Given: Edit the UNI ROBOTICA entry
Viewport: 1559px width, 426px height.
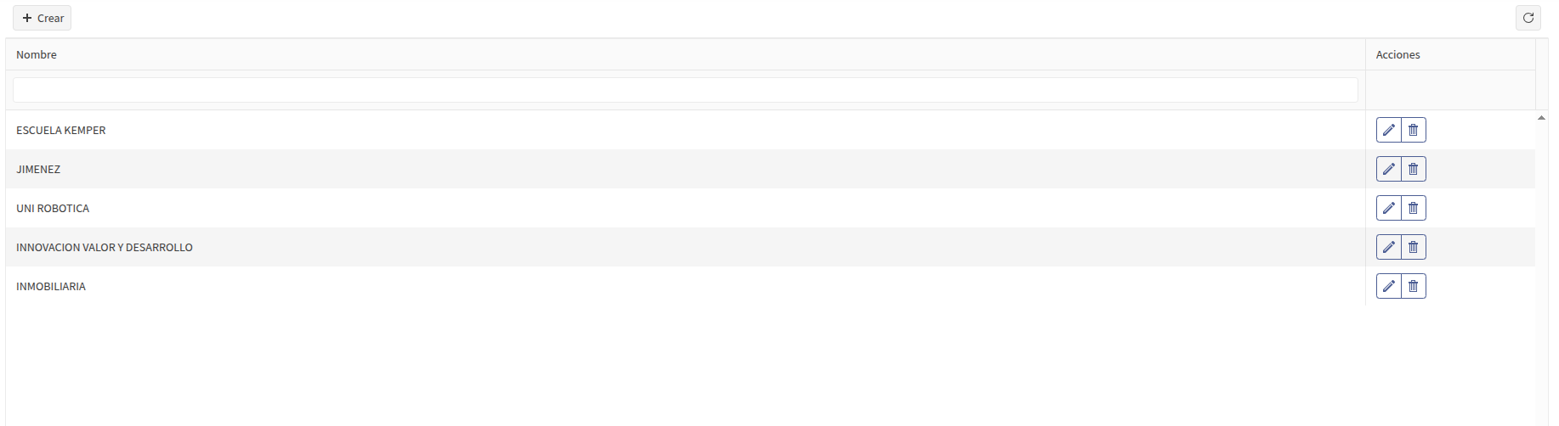Looking at the screenshot, I should pyautogui.click(x=1389, y=208).
